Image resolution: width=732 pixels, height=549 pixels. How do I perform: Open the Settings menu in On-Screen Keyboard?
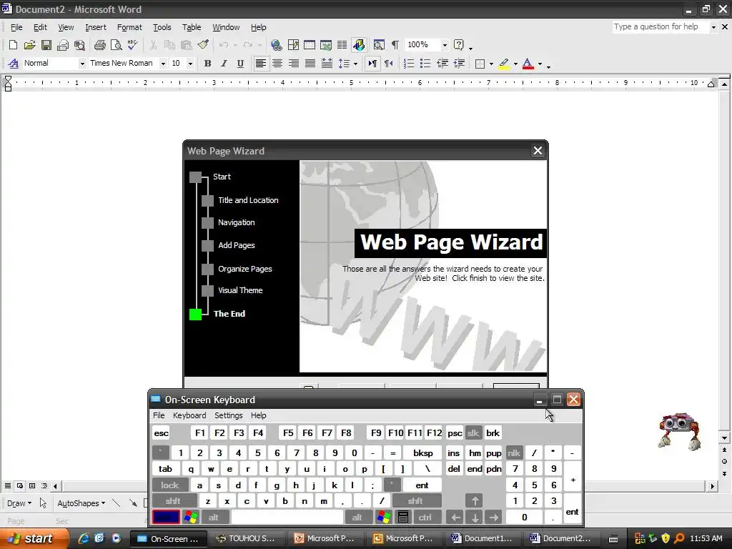click(x=228, y=415)
